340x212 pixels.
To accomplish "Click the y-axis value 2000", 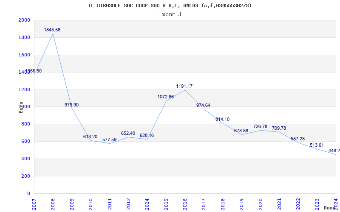I will (x=24, y=20).
